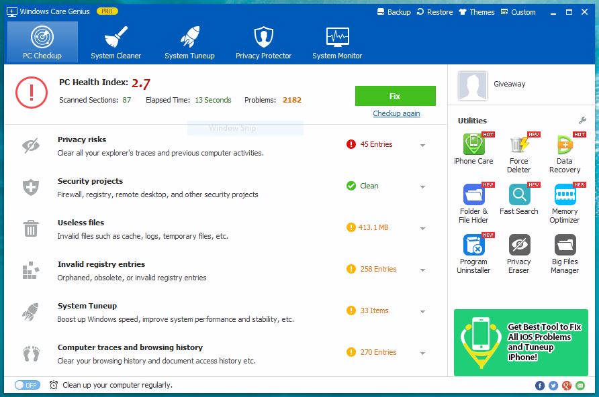Toggle the scheduled cleanup OFF switch
The width and height of the screenshot is (599, 397).
(x=27, y=385)
